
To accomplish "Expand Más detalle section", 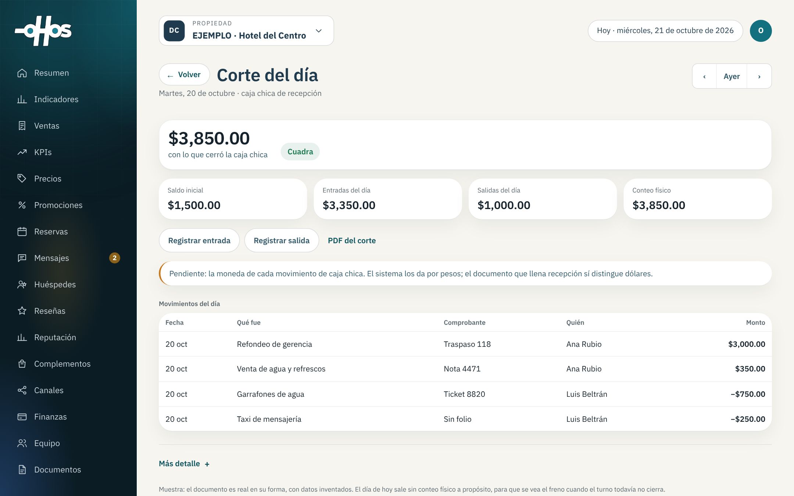I will (184, 464).
